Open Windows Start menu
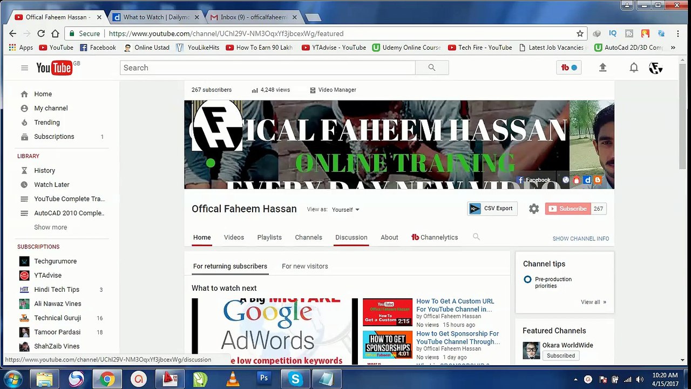 coord(13,379)
